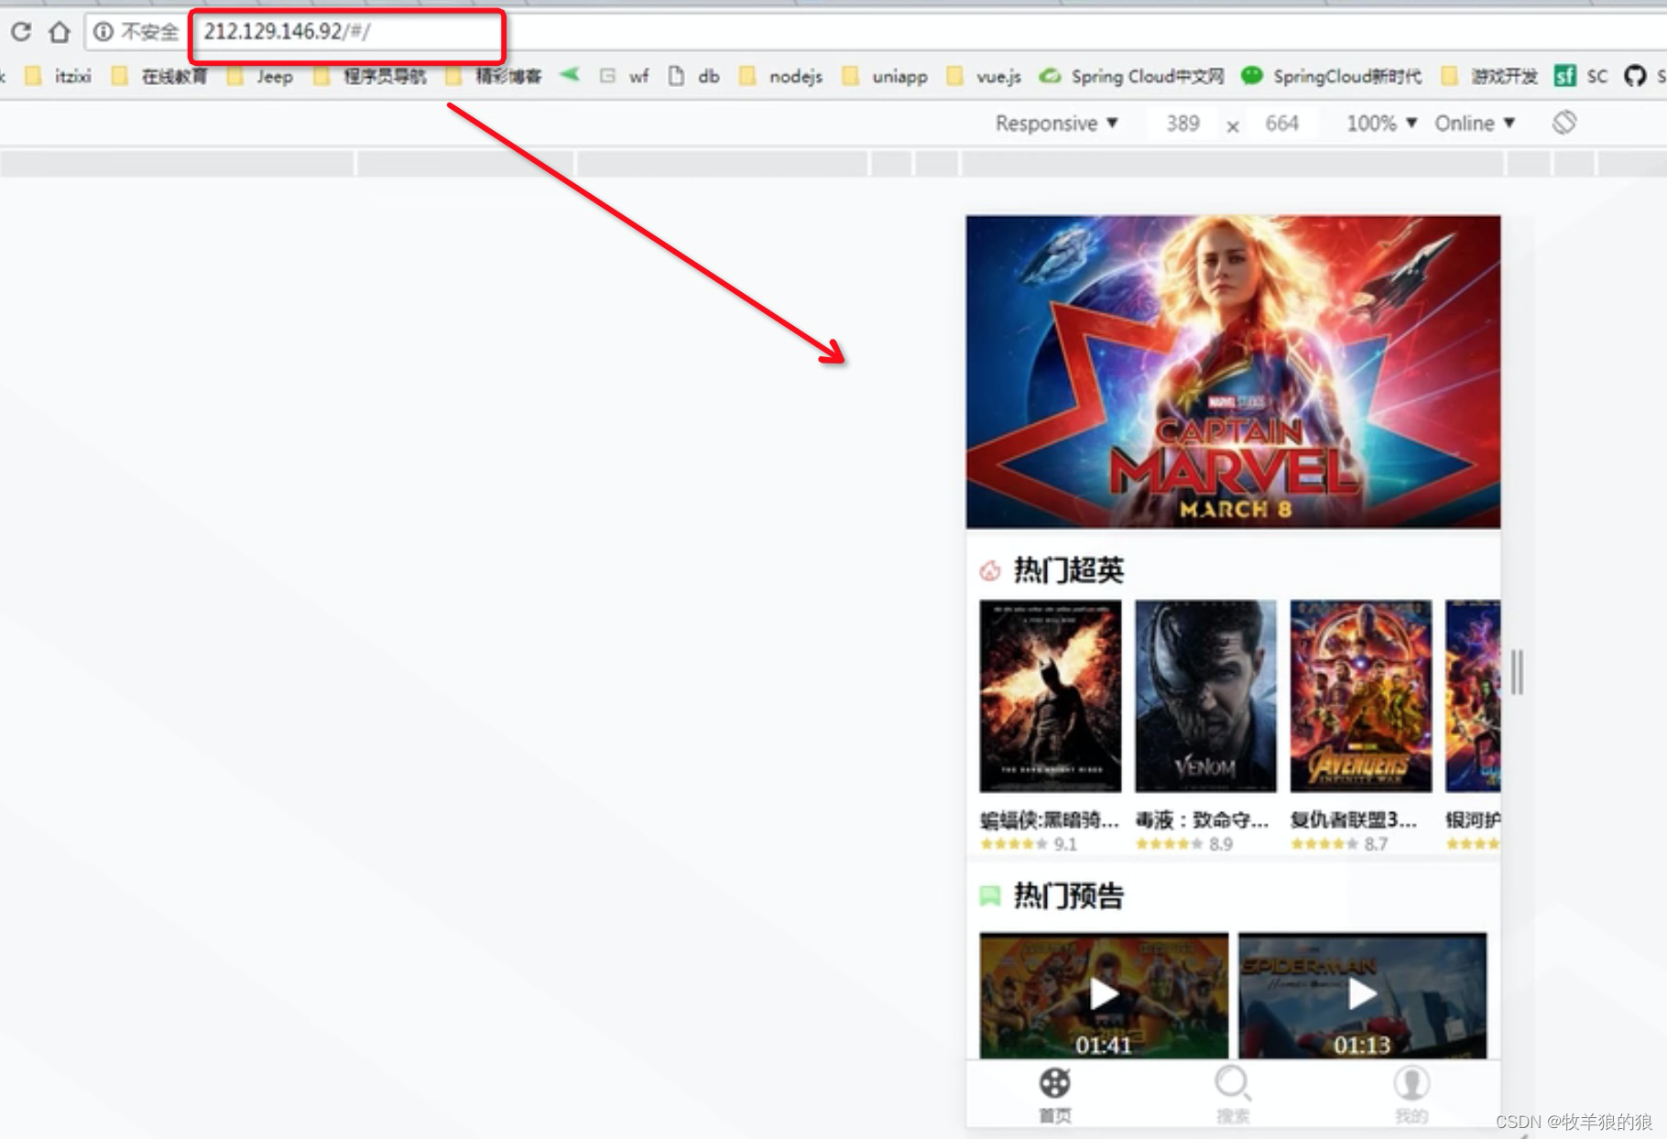Click the title 蝙蝠侠:黑暗骑...
This screenshot has height=1139, width=1667.
point(1050,820)
